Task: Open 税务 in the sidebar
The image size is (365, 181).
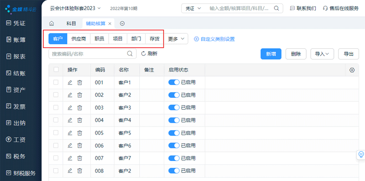Action: (x=16, y=156)
